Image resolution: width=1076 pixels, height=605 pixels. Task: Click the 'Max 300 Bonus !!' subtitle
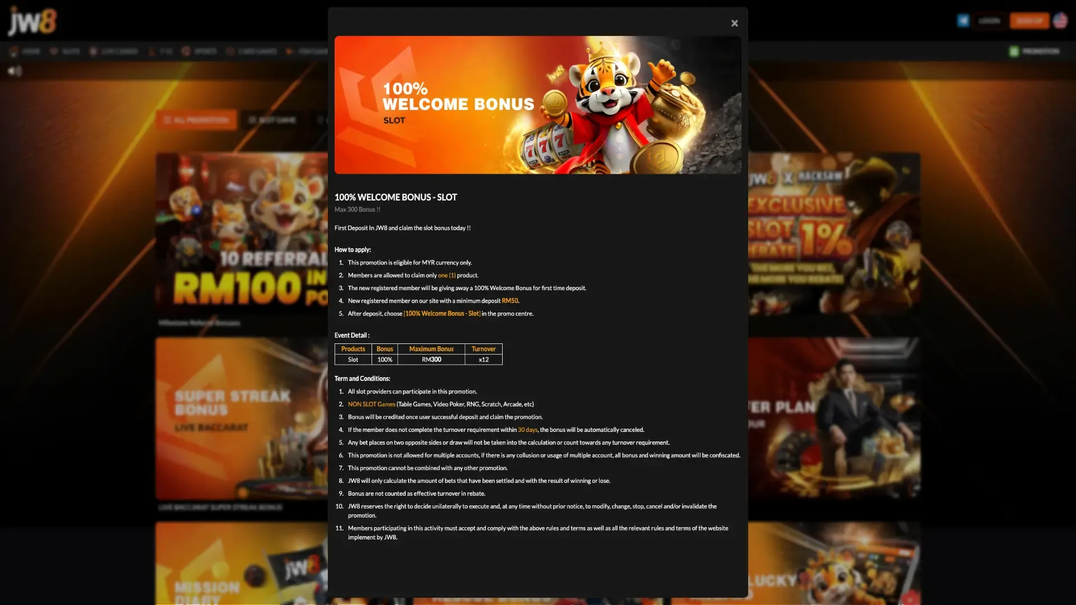(x=358, y=210)
